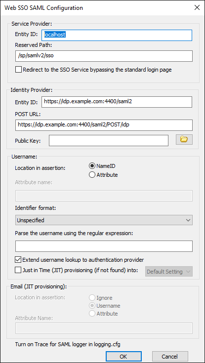Expand the Default Setting provisioning dropdown
The image size is (205, 363).
[x=169, y=272]
